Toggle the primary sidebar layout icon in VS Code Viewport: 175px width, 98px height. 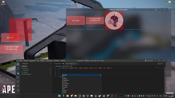coord(146,61)
